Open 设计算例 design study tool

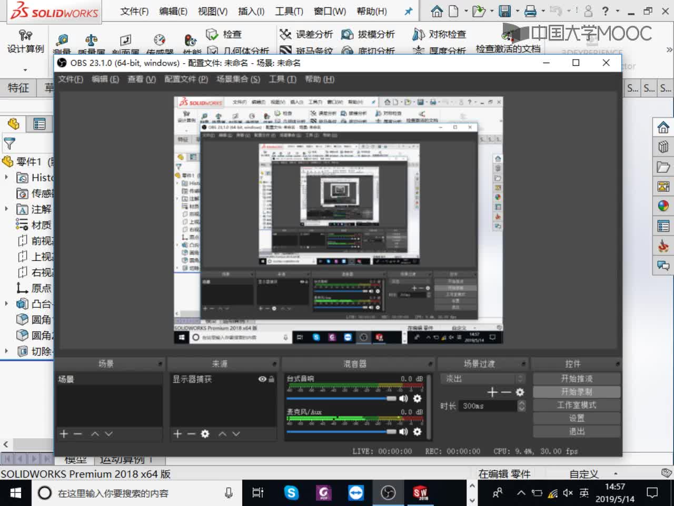[25, 42]
